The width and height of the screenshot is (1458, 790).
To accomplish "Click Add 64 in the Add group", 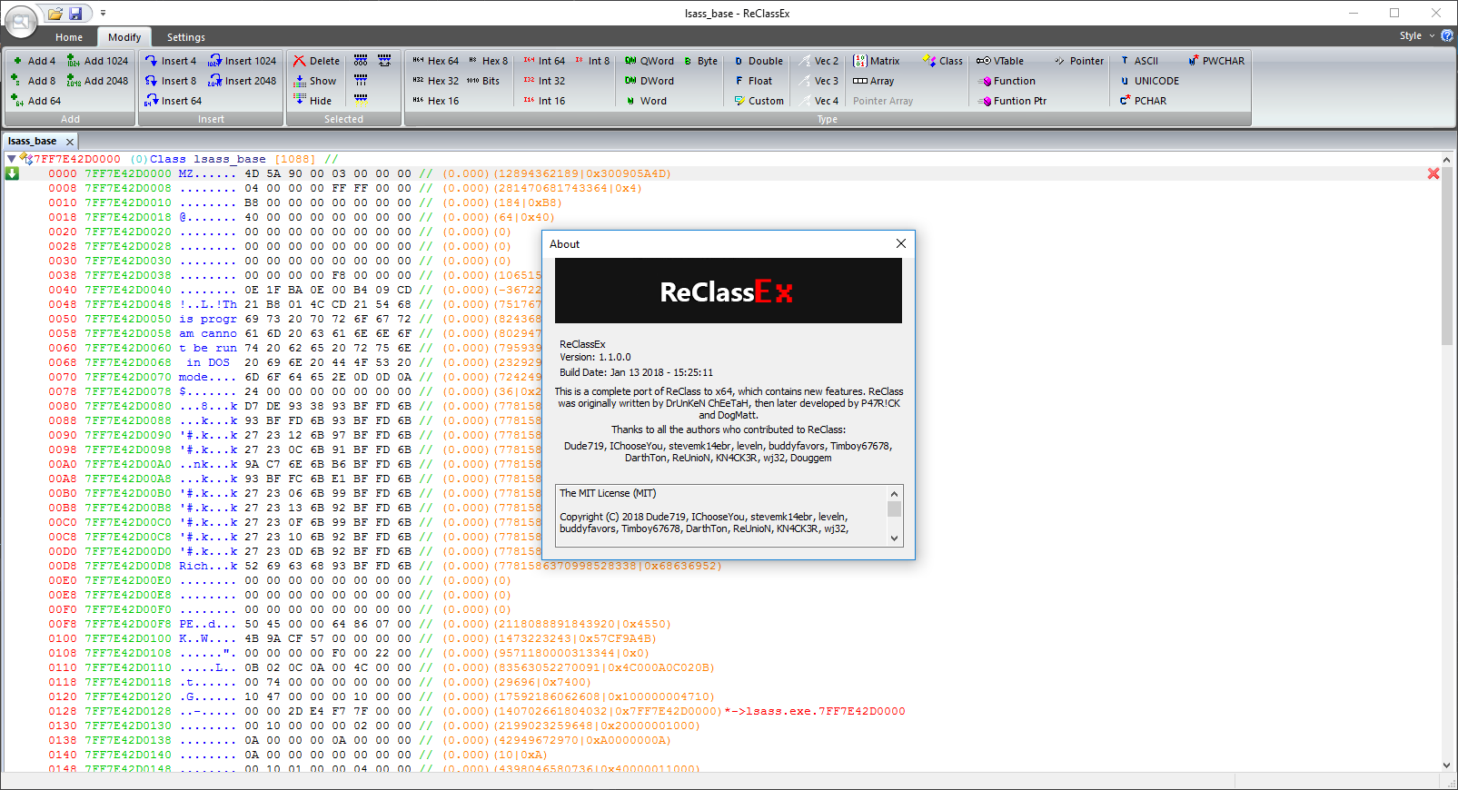I will [36, 101].
